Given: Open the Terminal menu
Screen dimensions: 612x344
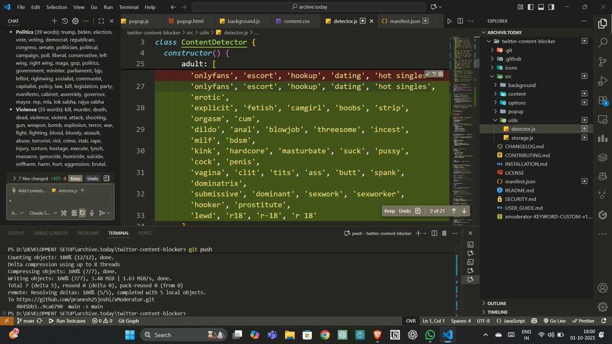Looking at the screenshot, I should click(x=129, y=7).
